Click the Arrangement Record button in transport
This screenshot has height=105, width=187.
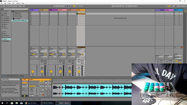pyautogui.click(x=69, y=6)
